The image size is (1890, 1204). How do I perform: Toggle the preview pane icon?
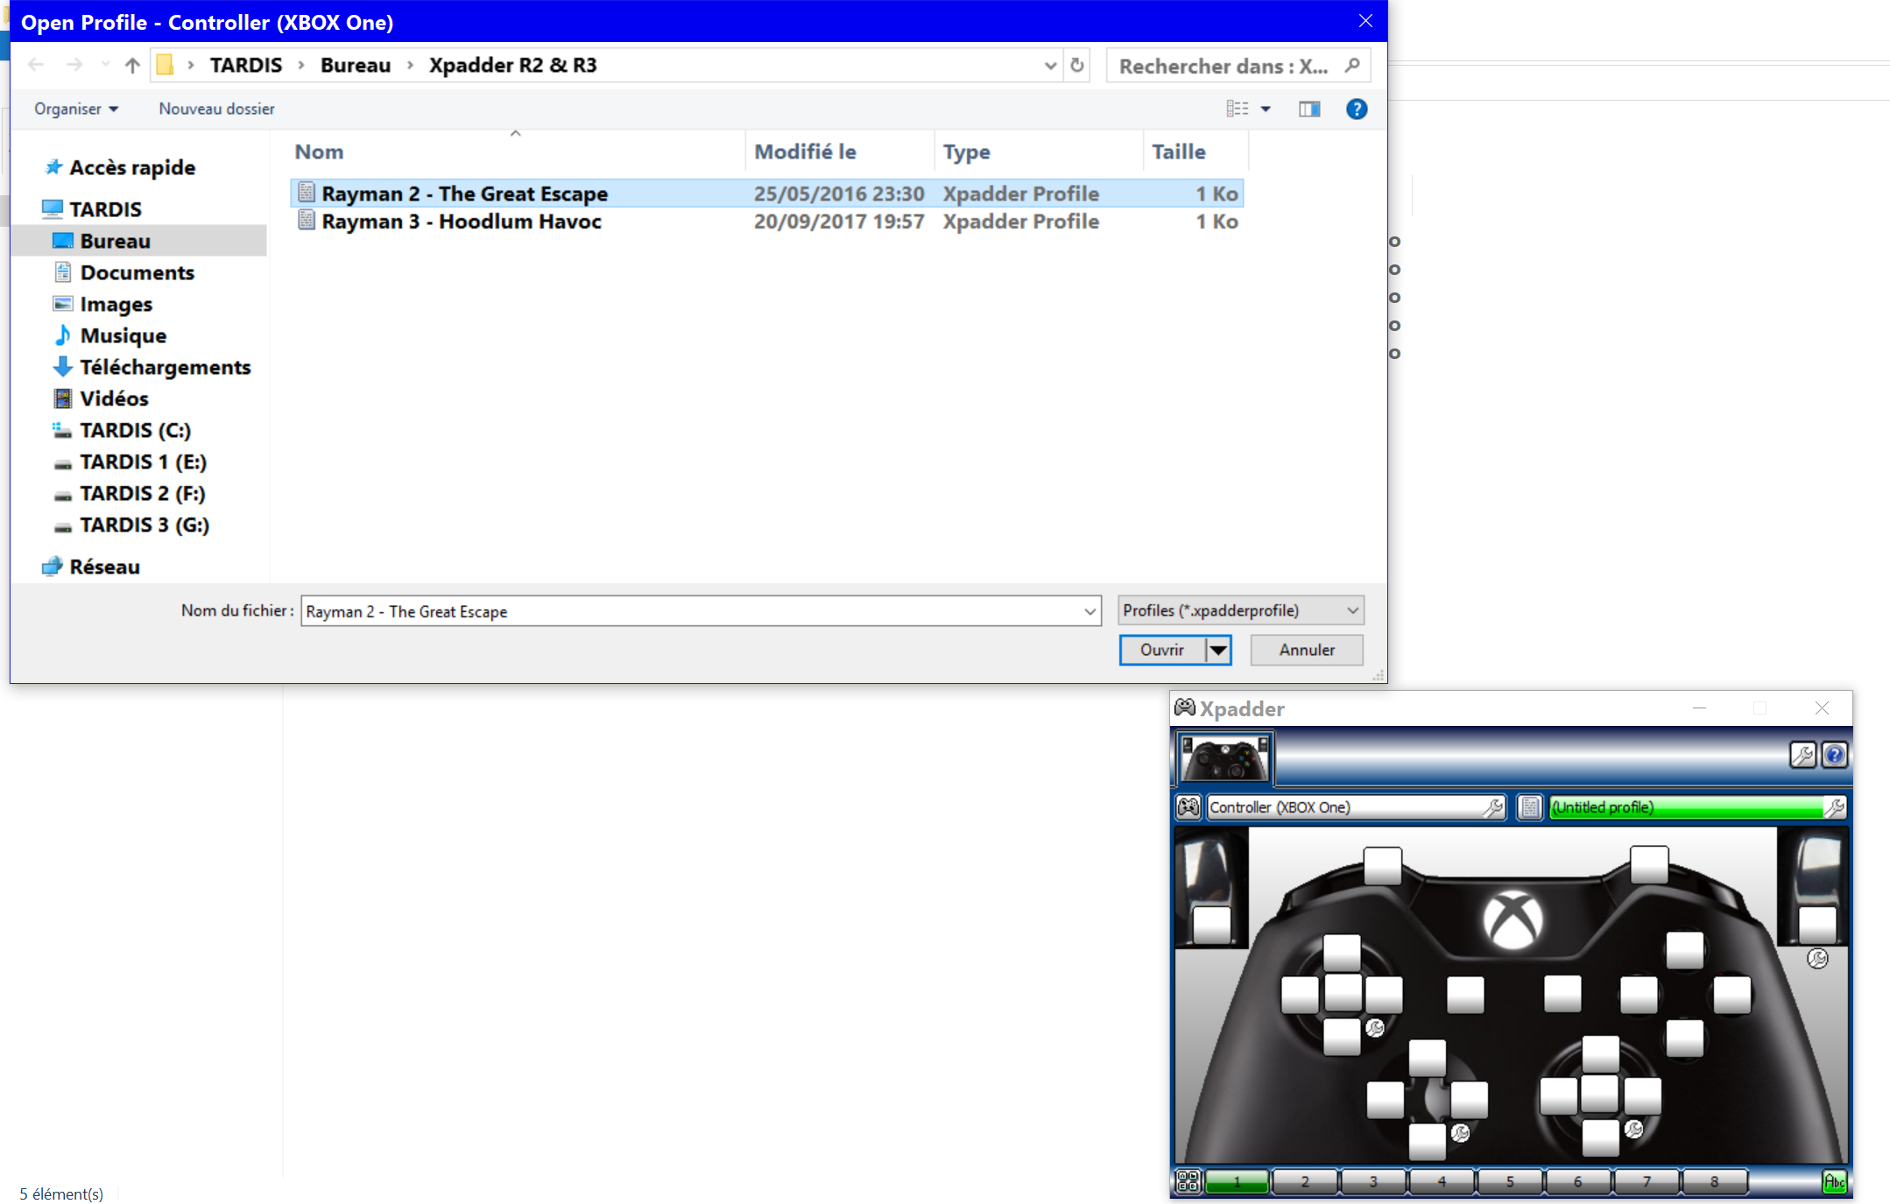[1309, 109]
